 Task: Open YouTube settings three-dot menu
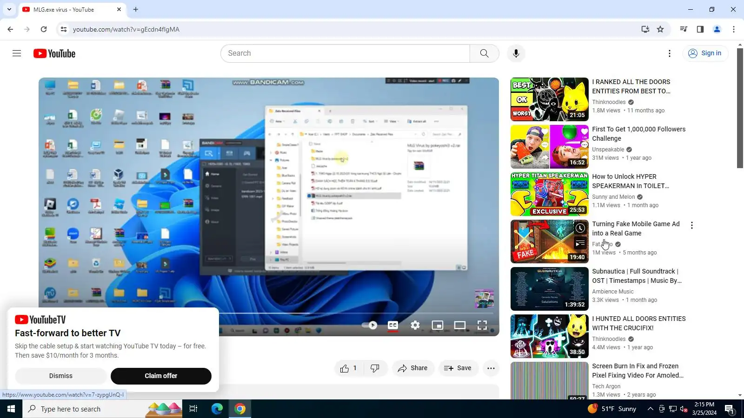[670, 53]
